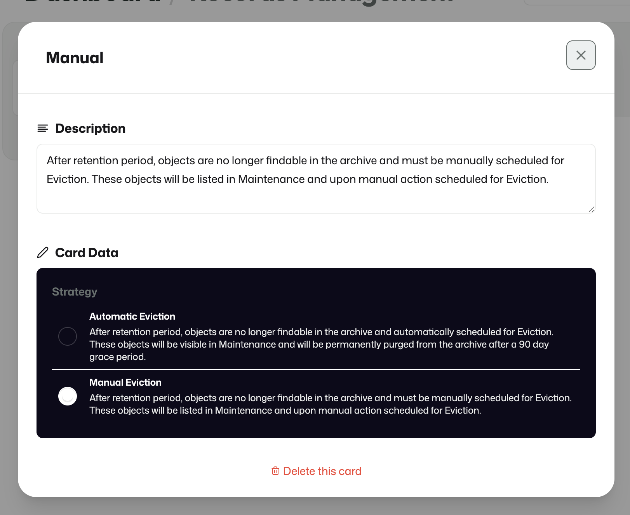Click the Manual card title

point(75,58)
